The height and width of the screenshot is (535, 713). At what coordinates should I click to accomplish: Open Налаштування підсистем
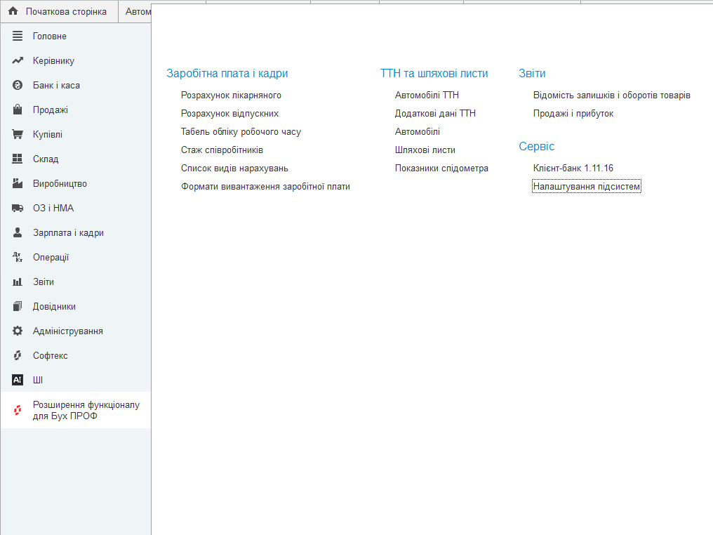pos(587,186)
